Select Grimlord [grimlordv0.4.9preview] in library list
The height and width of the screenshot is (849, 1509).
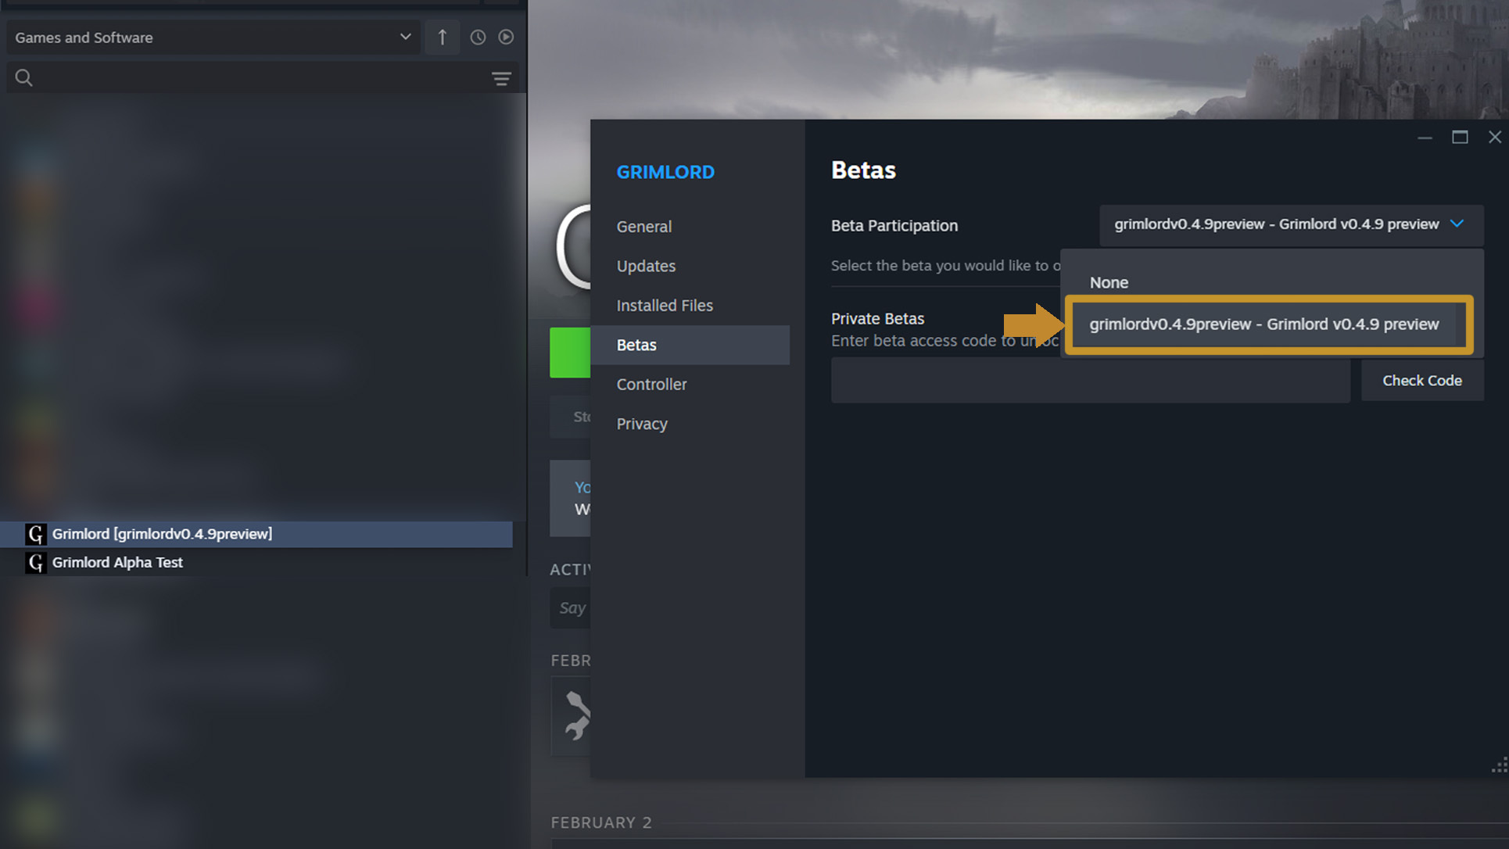point(256,534)
